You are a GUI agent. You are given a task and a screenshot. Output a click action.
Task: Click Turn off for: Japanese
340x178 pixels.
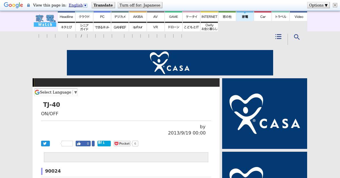pyautogui.click(x=140, y=5)
